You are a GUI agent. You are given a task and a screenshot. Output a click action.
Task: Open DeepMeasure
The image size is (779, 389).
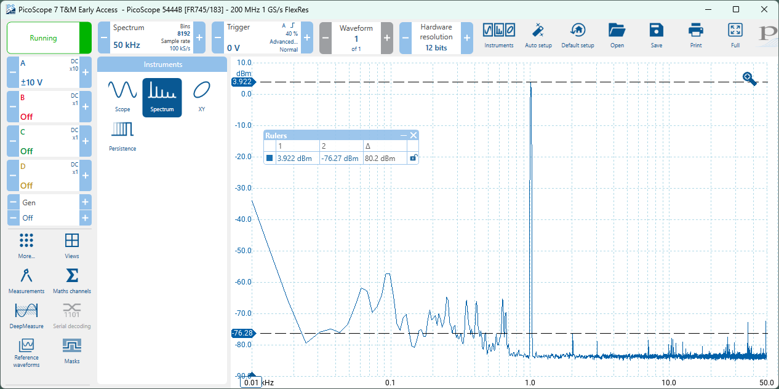(26, 316)
